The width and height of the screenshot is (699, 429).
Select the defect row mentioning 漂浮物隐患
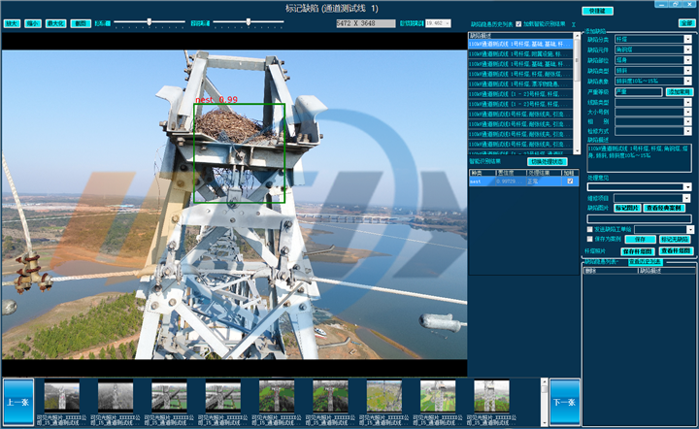520,83
